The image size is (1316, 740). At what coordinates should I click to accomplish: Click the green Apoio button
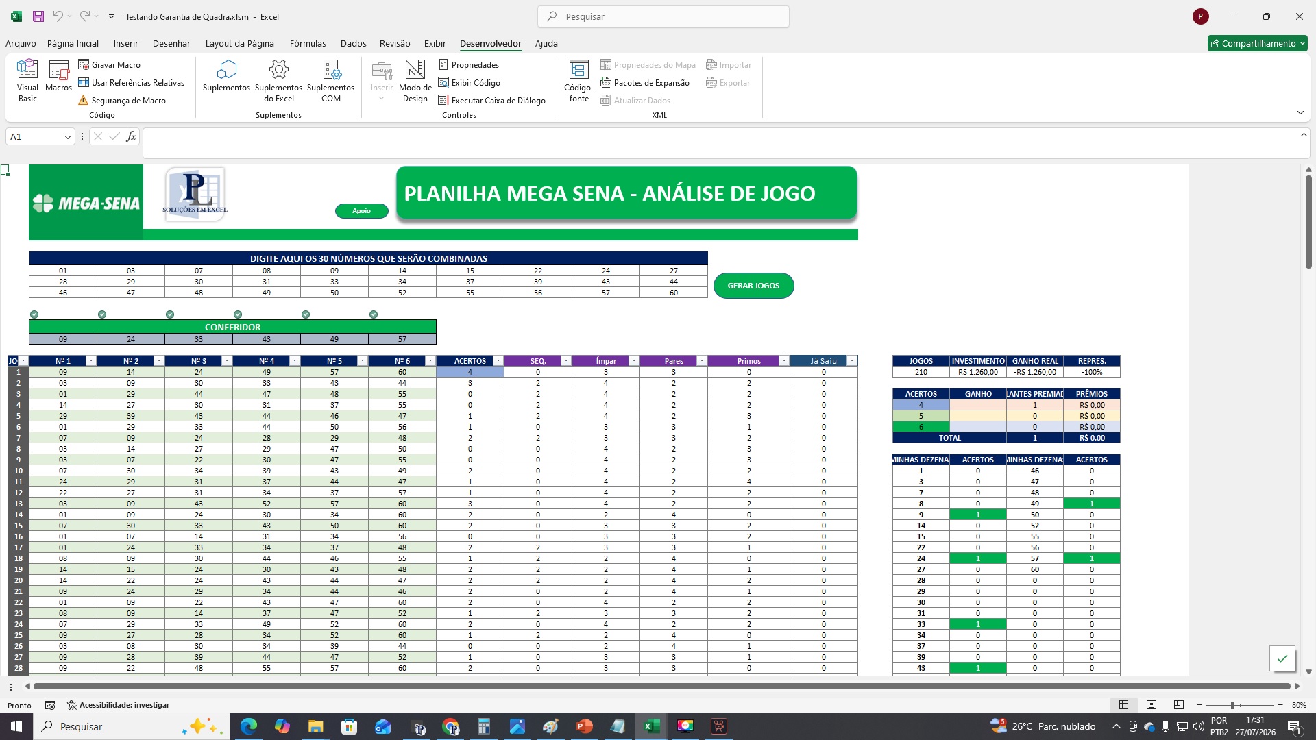361,211
